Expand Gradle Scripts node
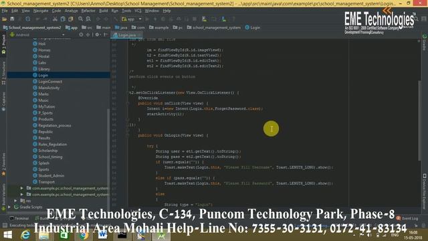The image size is (428, 241). tap(9, 207)
